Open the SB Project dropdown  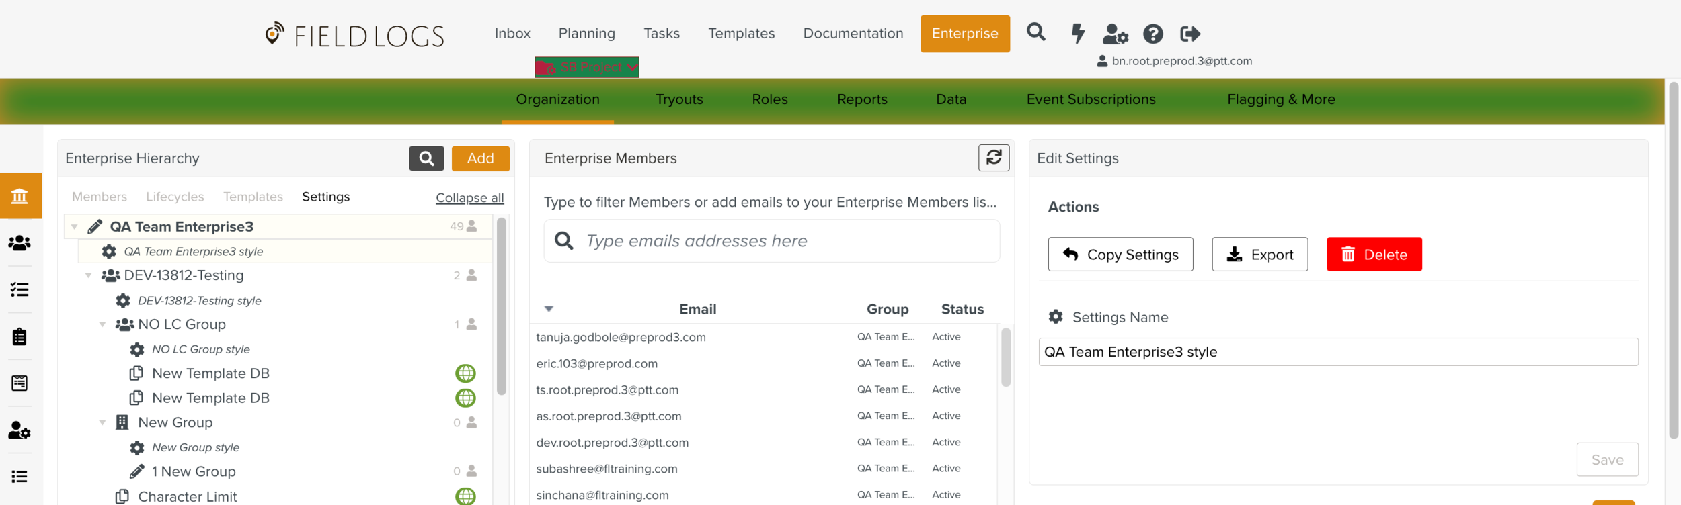pyautogui.click(x=586, y=67)
